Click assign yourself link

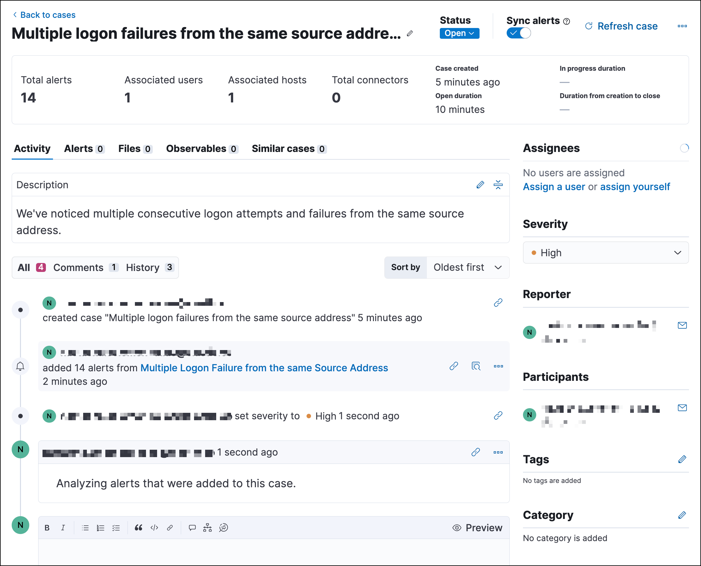click(635, 186)
